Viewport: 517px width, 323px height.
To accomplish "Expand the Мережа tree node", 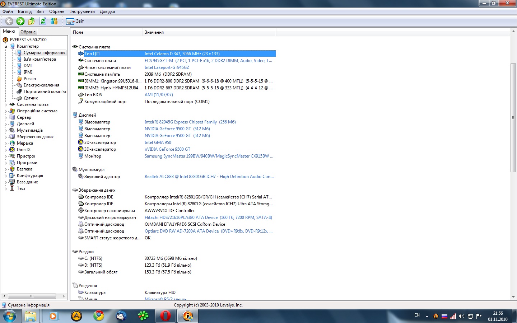I will 6,144.
